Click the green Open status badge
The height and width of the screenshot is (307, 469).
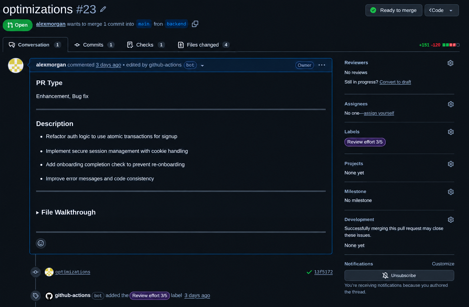pos(18,25)
